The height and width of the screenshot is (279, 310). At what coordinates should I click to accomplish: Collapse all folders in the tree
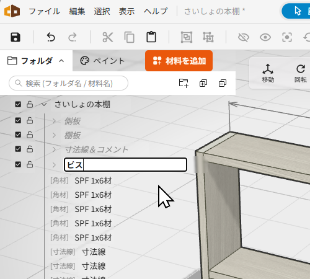click(x=223, y=83)
